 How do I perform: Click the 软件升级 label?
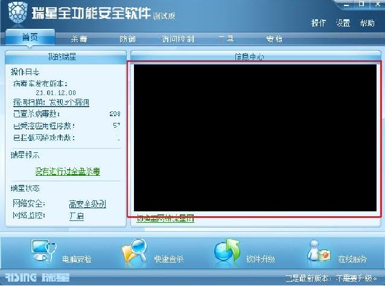pos(261,259)
